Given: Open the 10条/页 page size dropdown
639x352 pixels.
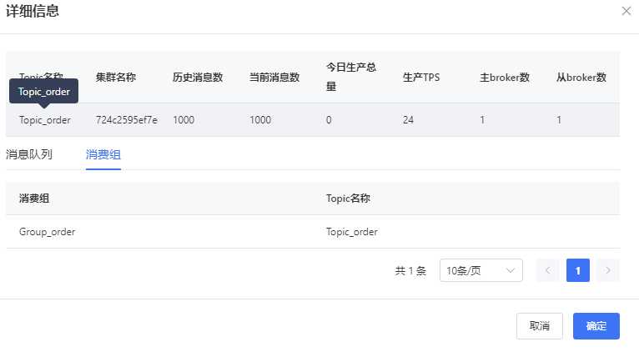Looking at the screenshot, I should (x=481, y=270).
